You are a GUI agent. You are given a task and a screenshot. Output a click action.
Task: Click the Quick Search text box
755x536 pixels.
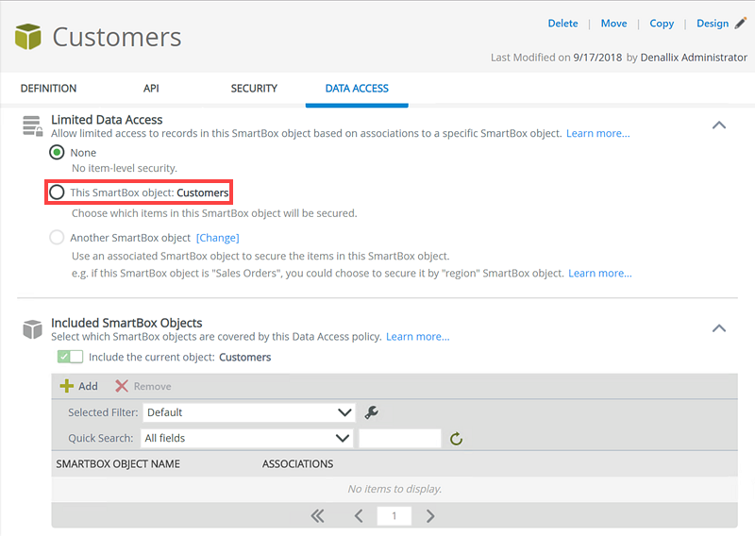coord(400,438)
